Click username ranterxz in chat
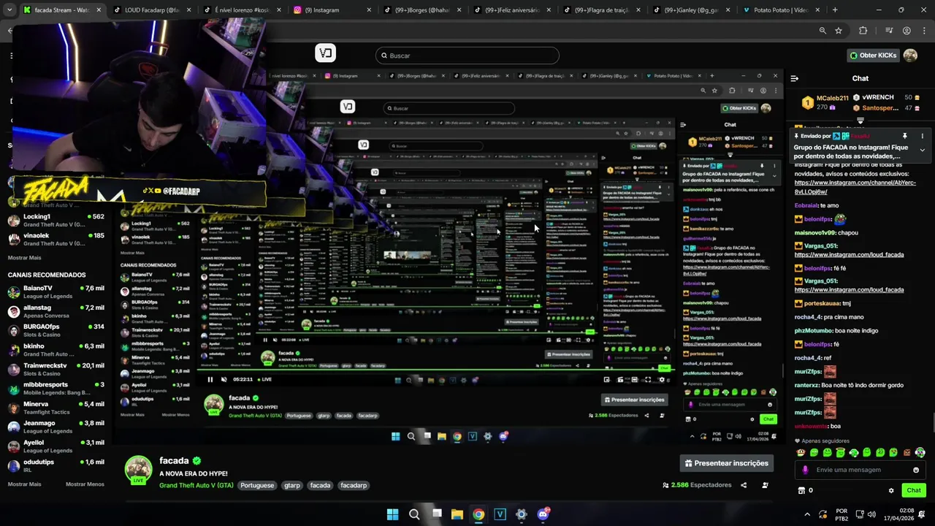The image size is (935, 526). pos(806,385)
